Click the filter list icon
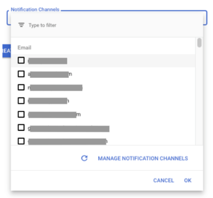 pyautogui.click(x=21, y=25)
